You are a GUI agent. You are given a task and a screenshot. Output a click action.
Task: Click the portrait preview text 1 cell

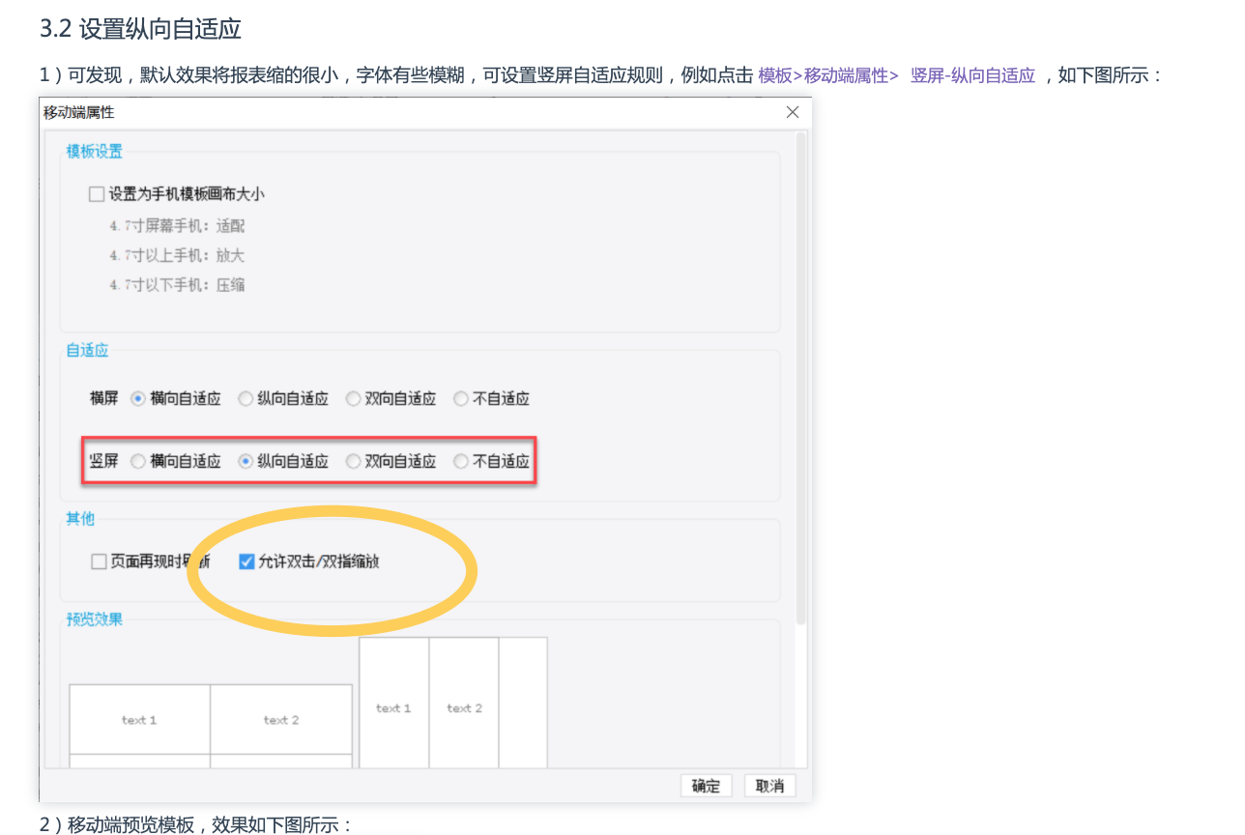coord(393,703)
